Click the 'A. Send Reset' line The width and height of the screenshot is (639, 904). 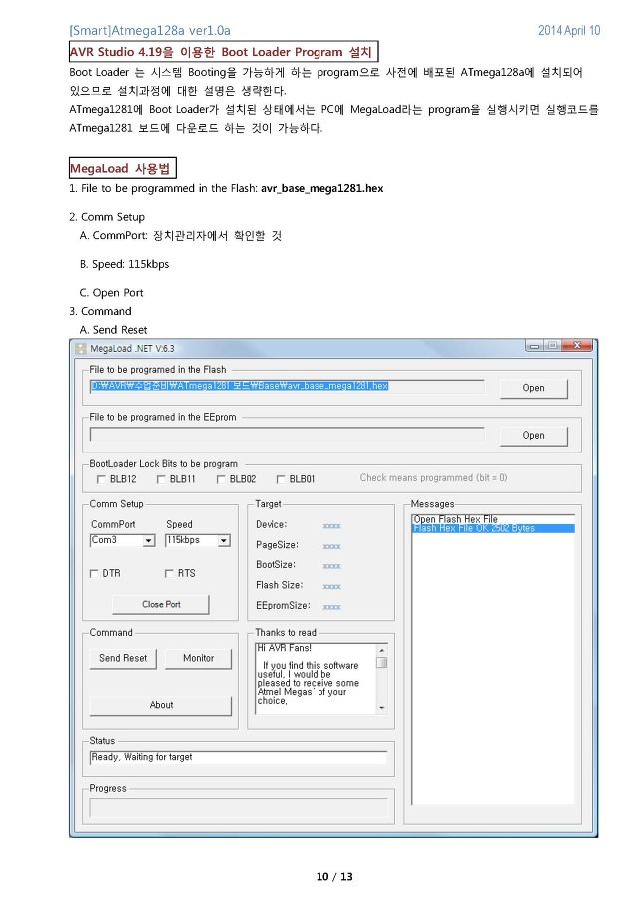(x=114, y=330)
